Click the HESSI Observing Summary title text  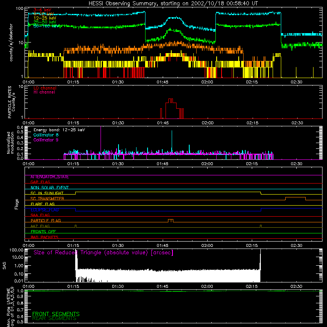coord(173,4)
